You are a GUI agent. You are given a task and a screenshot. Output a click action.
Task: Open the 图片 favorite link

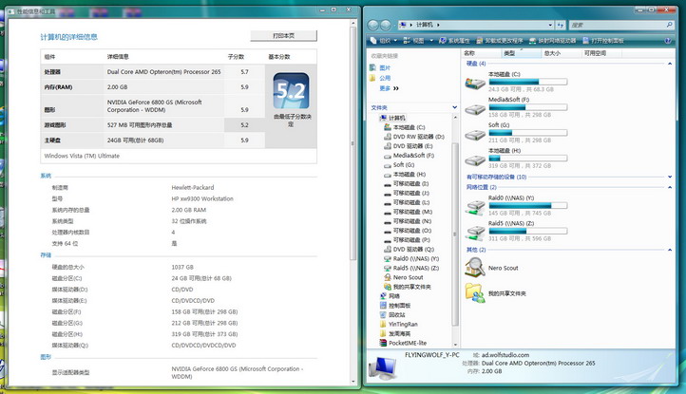(385, 68)
